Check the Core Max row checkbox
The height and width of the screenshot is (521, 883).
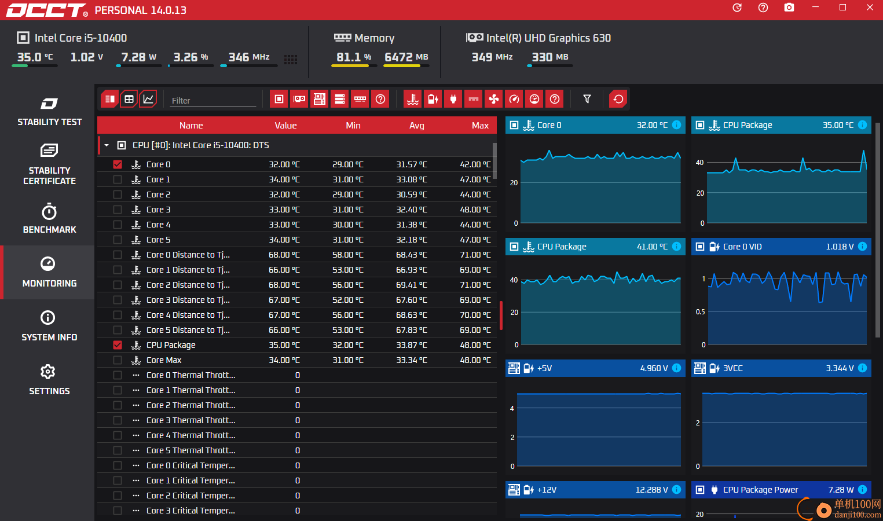coord(118,360)
